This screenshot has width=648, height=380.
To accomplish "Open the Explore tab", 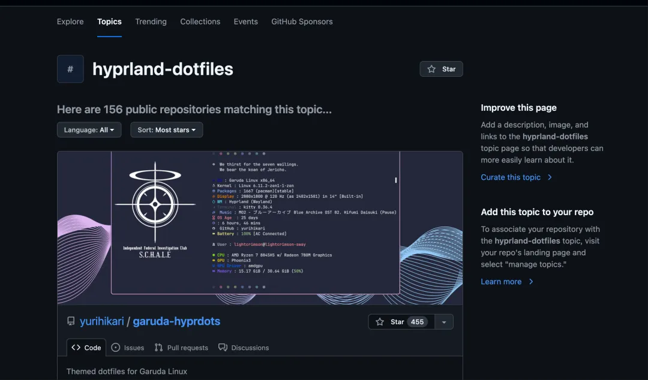I will tap(70, 22).
